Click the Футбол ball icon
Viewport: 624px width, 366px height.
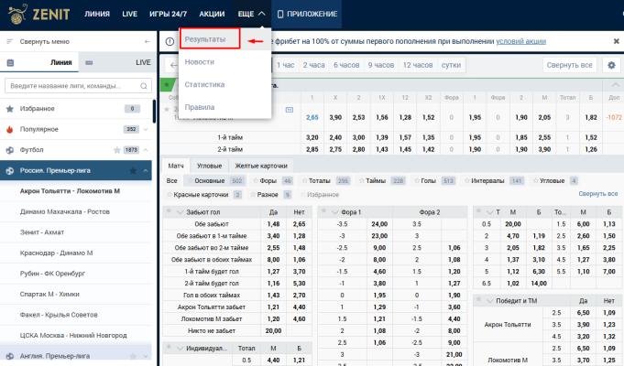click(x=10, y=150)
